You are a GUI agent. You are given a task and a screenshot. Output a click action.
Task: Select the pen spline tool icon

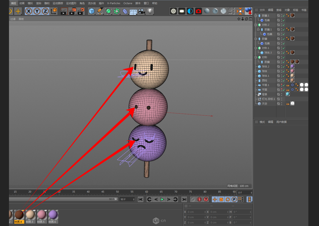[100, 11]
